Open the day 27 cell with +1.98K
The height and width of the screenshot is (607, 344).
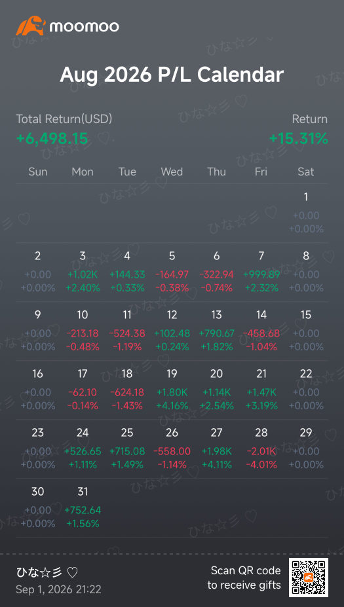click(216, 449)
